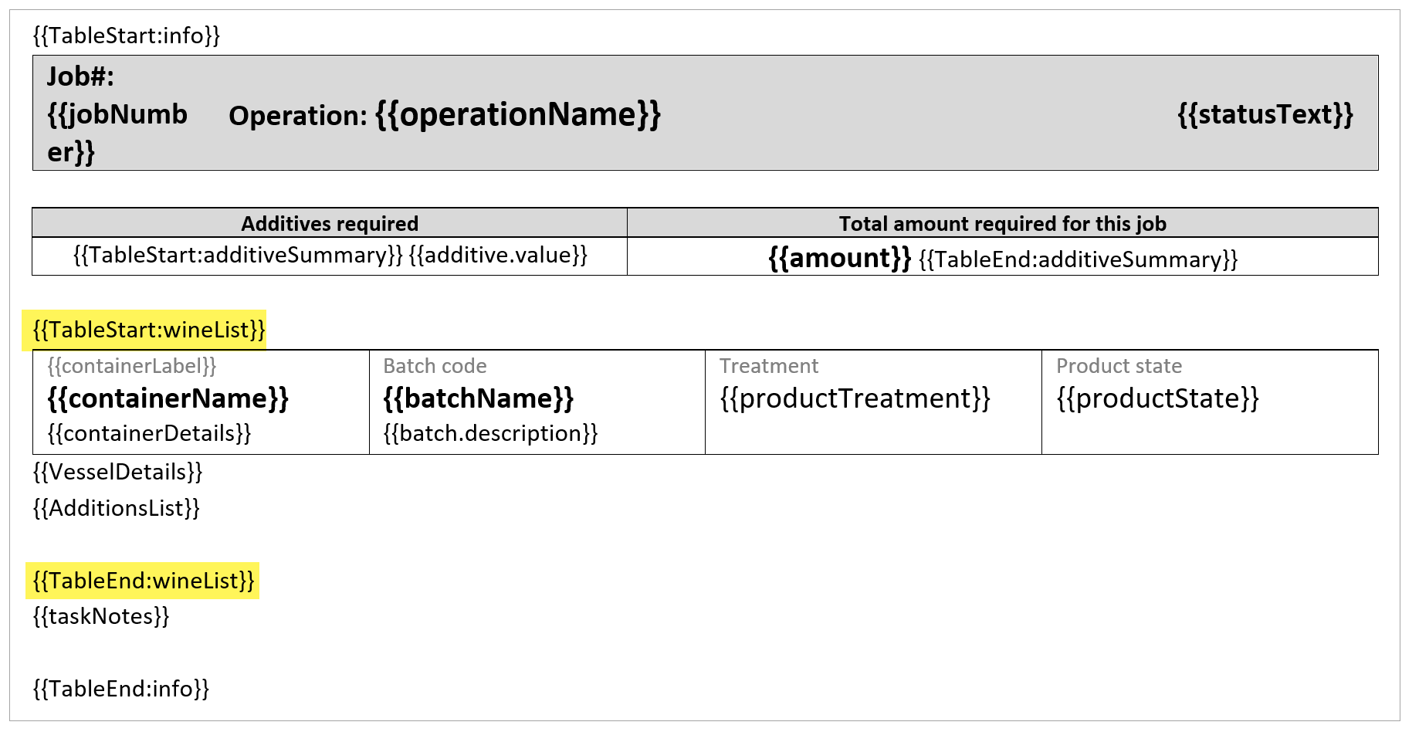Click the bold {{amount}} placeholder
This screenshot has height=732, width=1402.
840,258
